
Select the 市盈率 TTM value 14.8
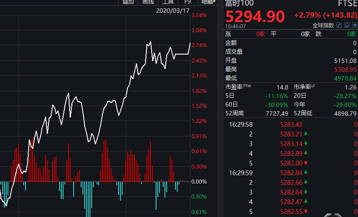[x=282, y=87]
